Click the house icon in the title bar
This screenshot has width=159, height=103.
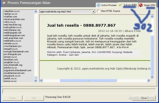(4, 3)
